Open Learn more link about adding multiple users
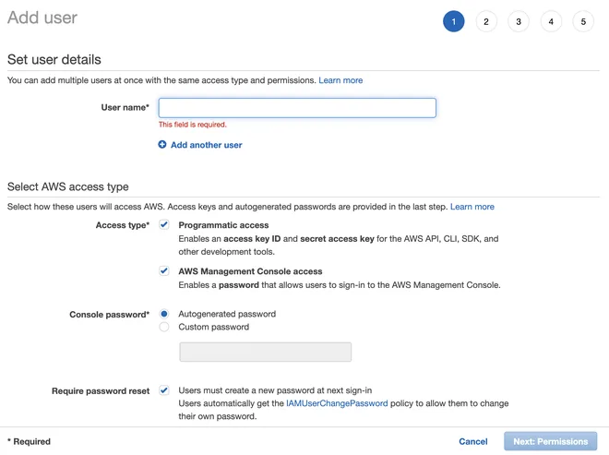 click(x=340, y=80)
